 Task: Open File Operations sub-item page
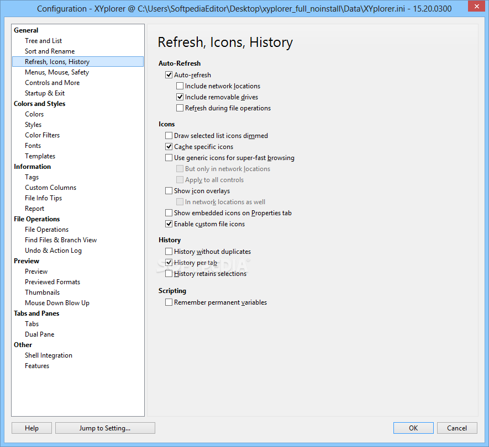[47, 230]
